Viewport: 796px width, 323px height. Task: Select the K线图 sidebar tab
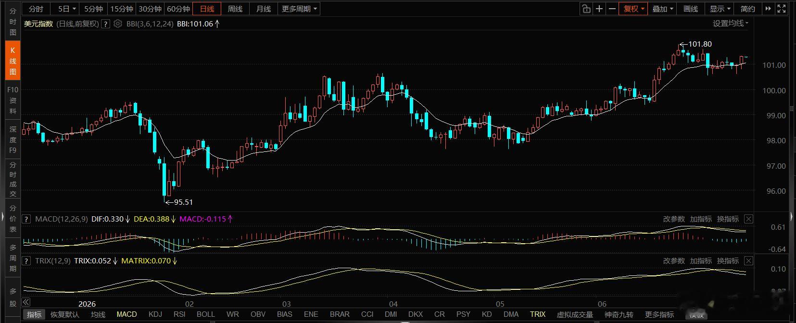click(x=13, y=61)
